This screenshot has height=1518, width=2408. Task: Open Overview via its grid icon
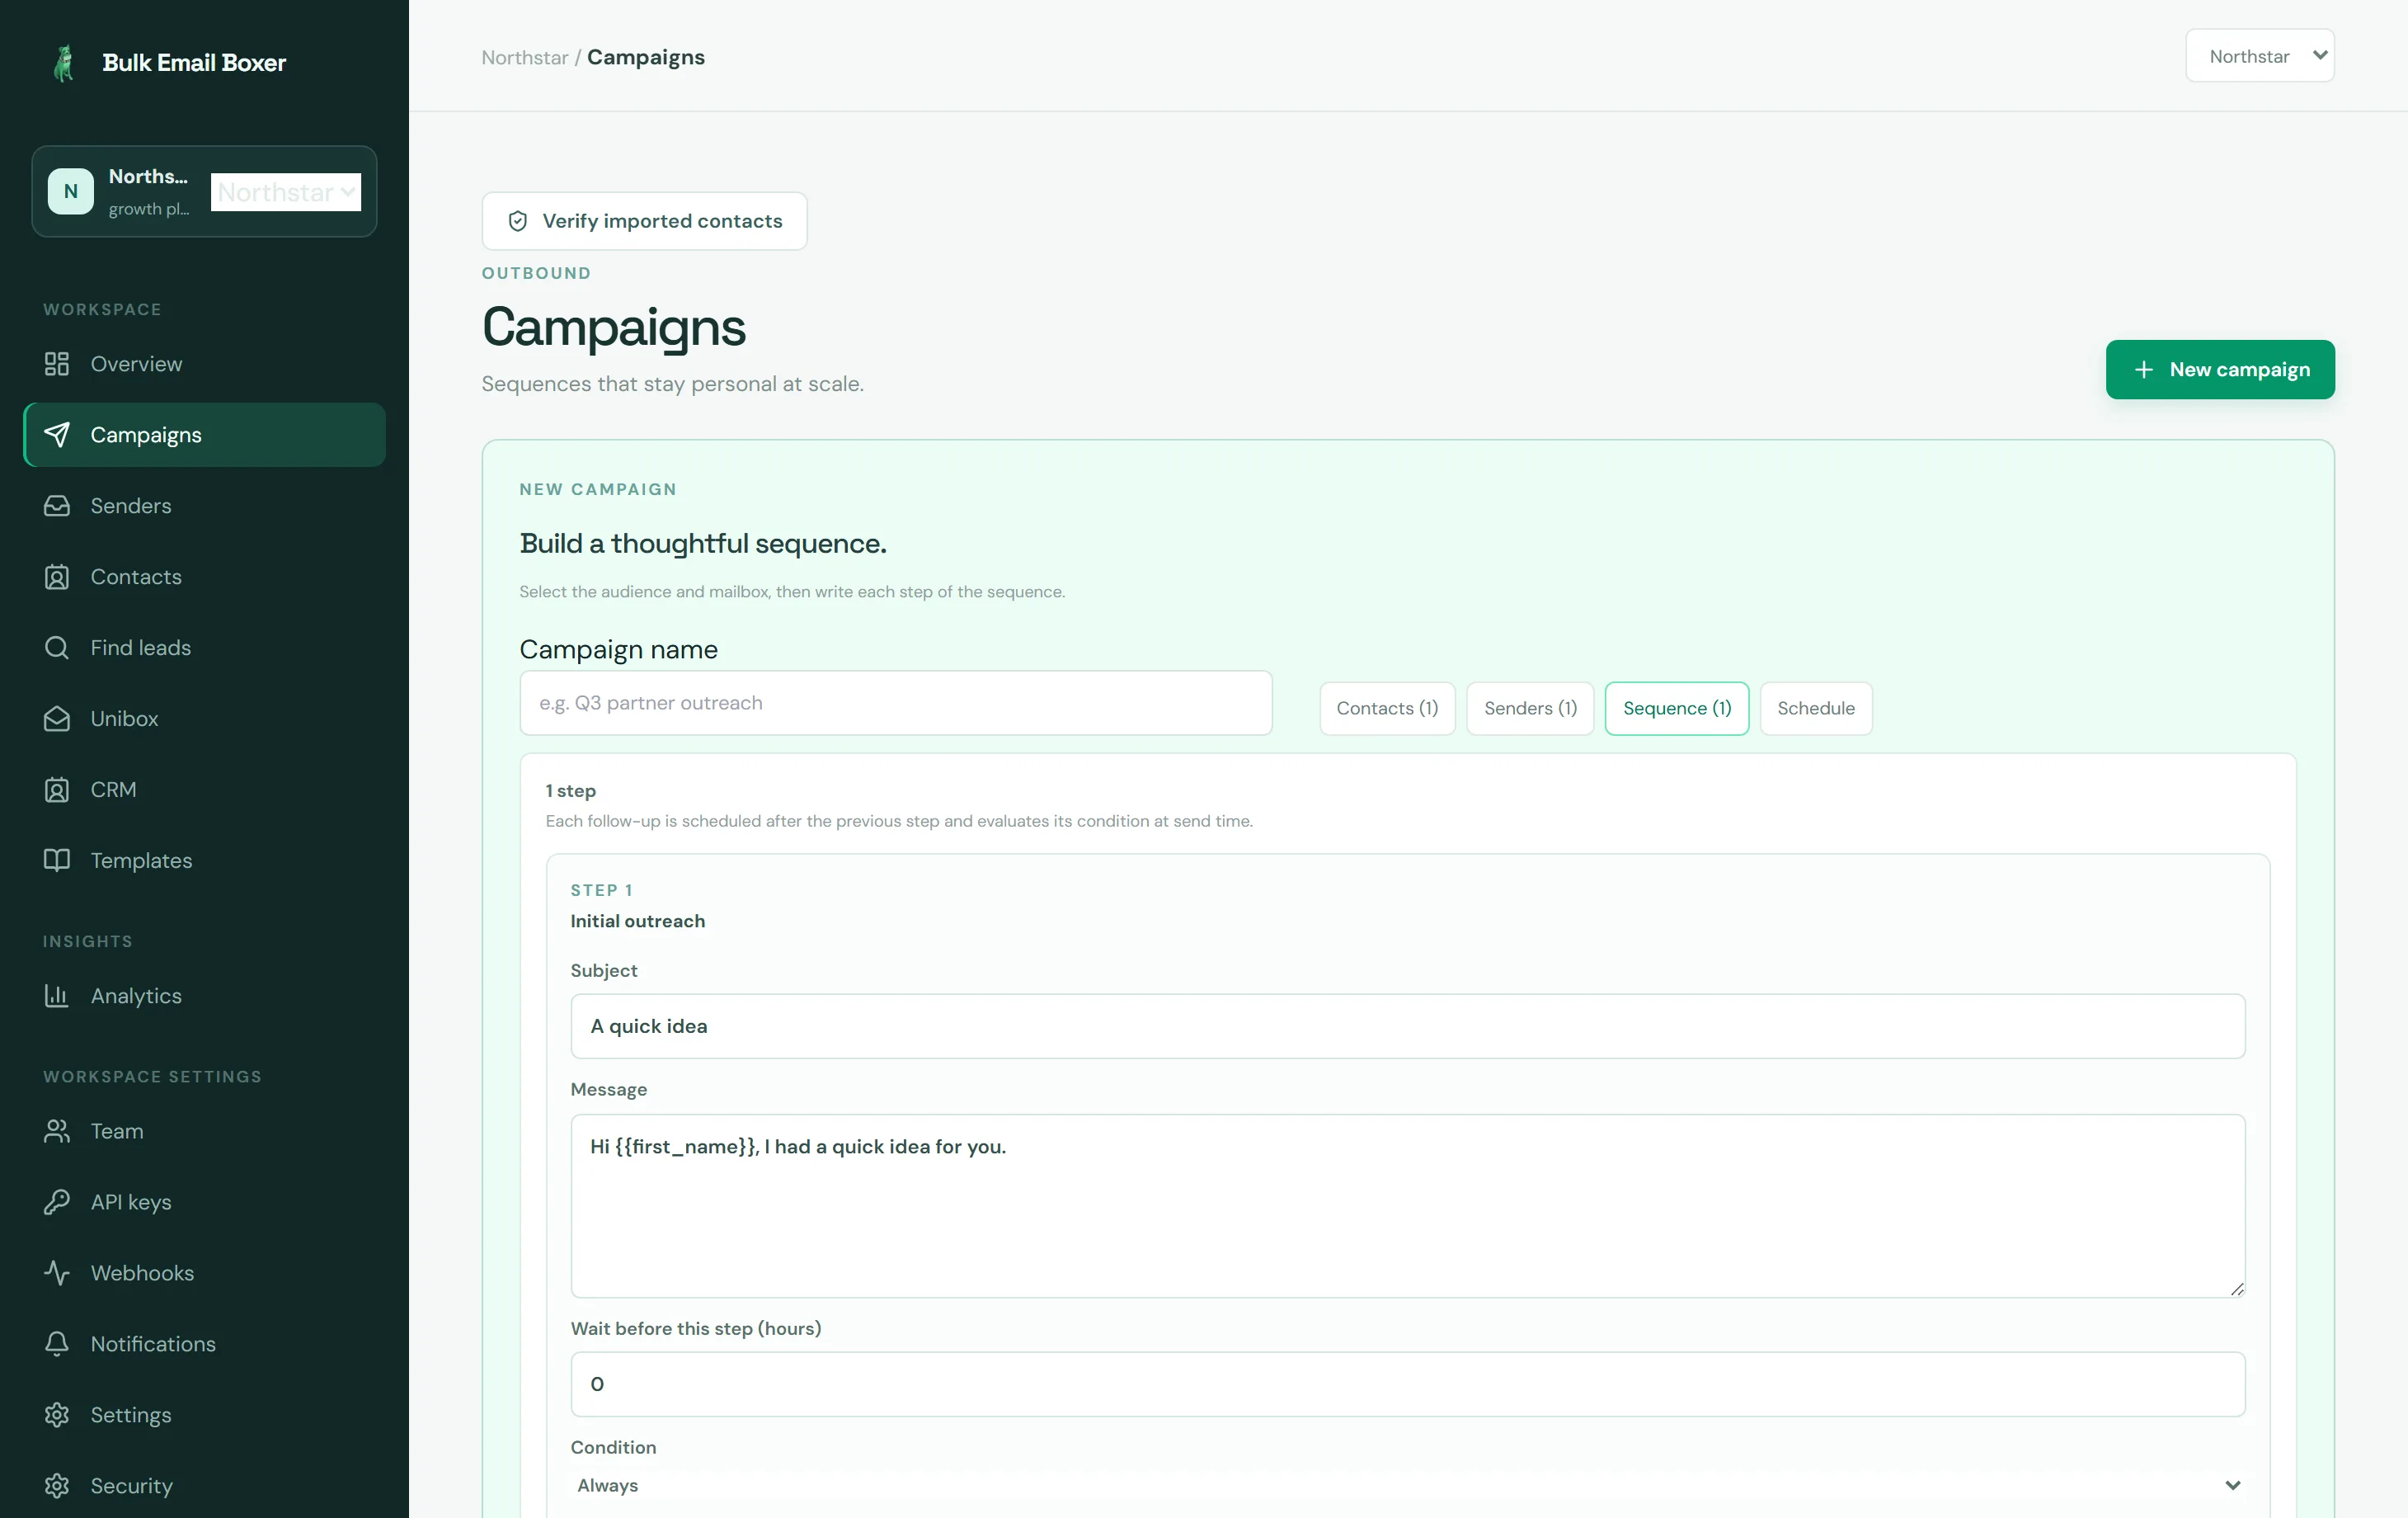[x=57, y=365]
